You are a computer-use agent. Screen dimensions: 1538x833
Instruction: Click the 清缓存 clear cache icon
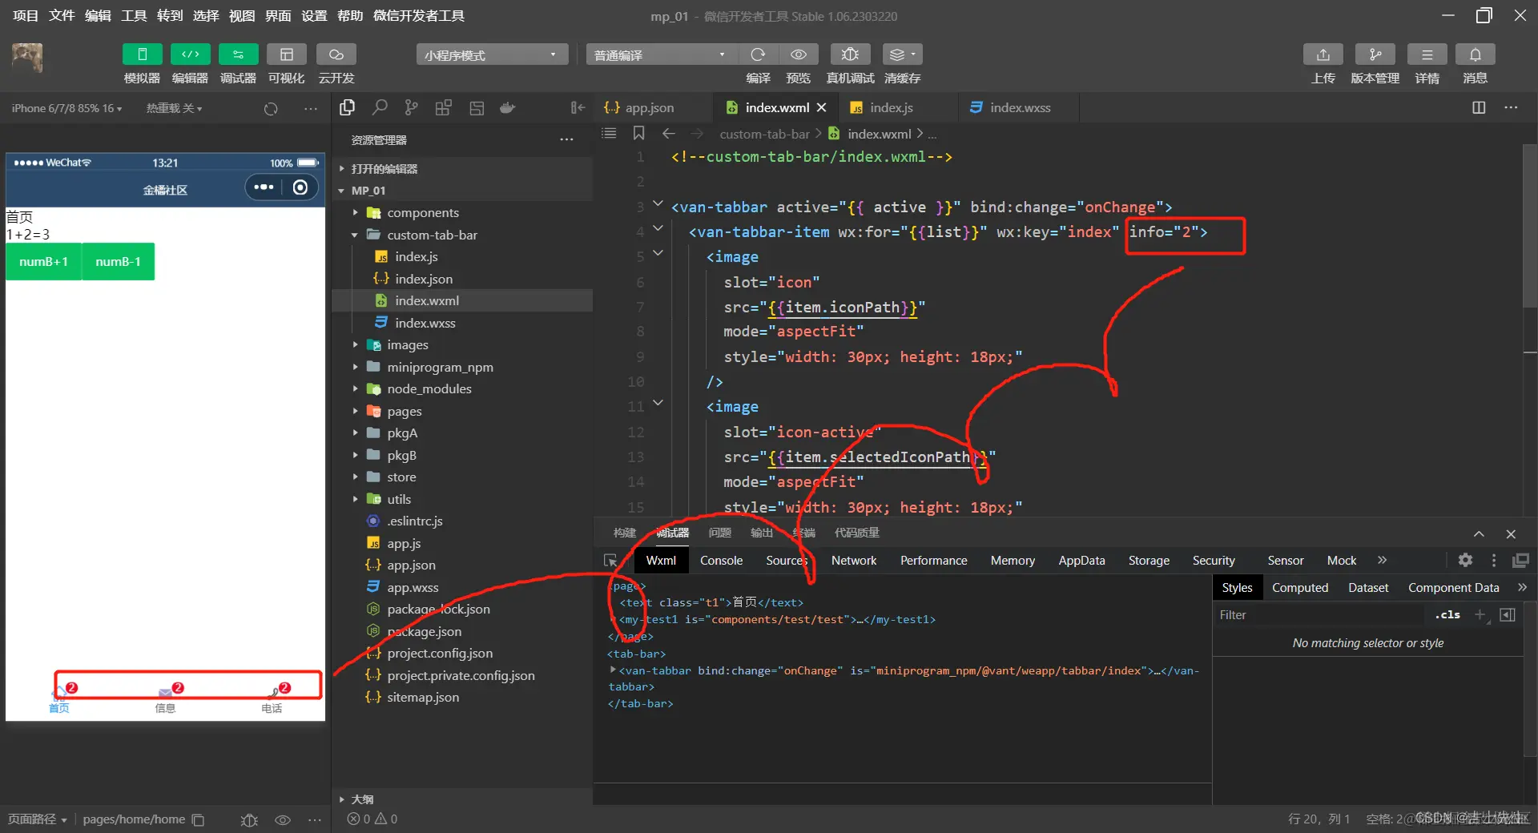[x=902, y=54]
